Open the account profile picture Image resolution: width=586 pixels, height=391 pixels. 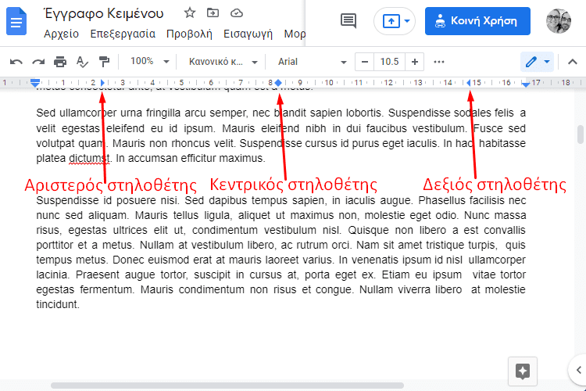[x=559, y=21]
